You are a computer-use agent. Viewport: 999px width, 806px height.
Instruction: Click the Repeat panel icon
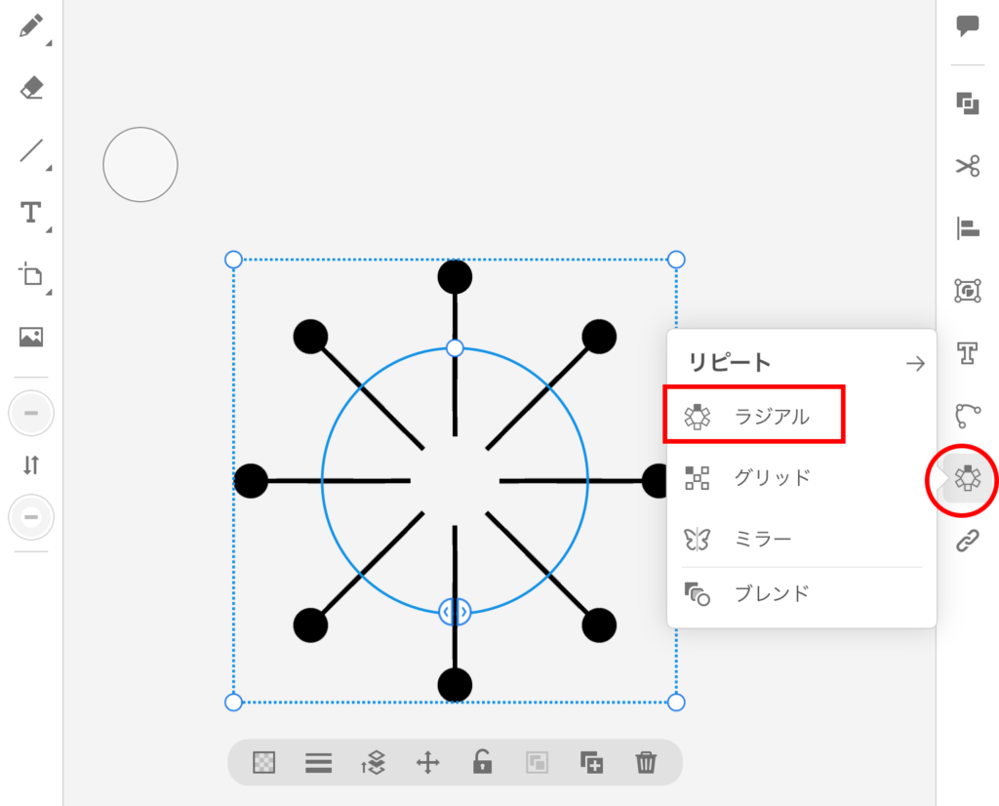click(x=967, y=478)
